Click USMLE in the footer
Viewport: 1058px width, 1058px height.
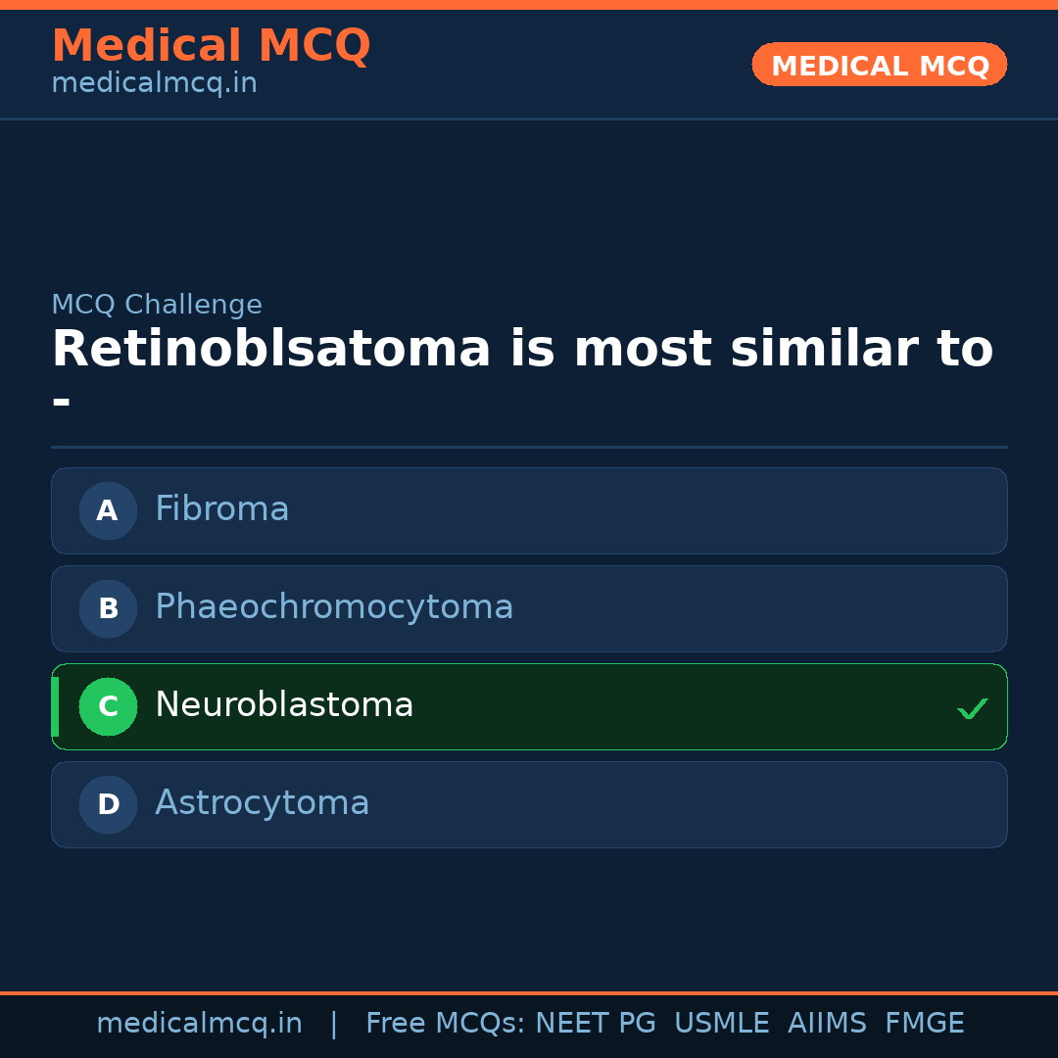coord(721,1024)
